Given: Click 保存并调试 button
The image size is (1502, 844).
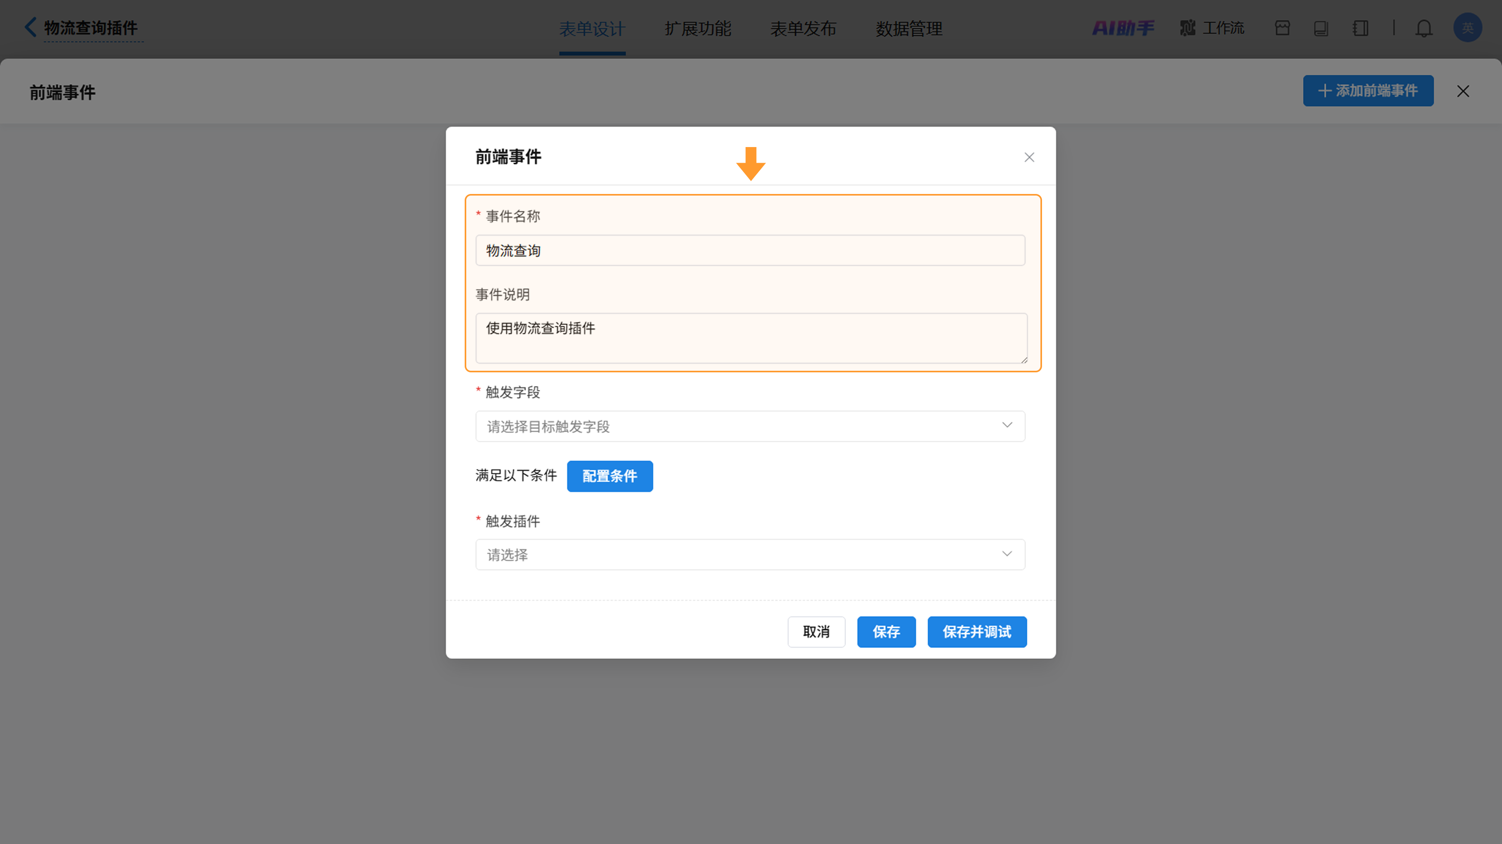Looking at the screenshot, I should (x=977, y=632).
